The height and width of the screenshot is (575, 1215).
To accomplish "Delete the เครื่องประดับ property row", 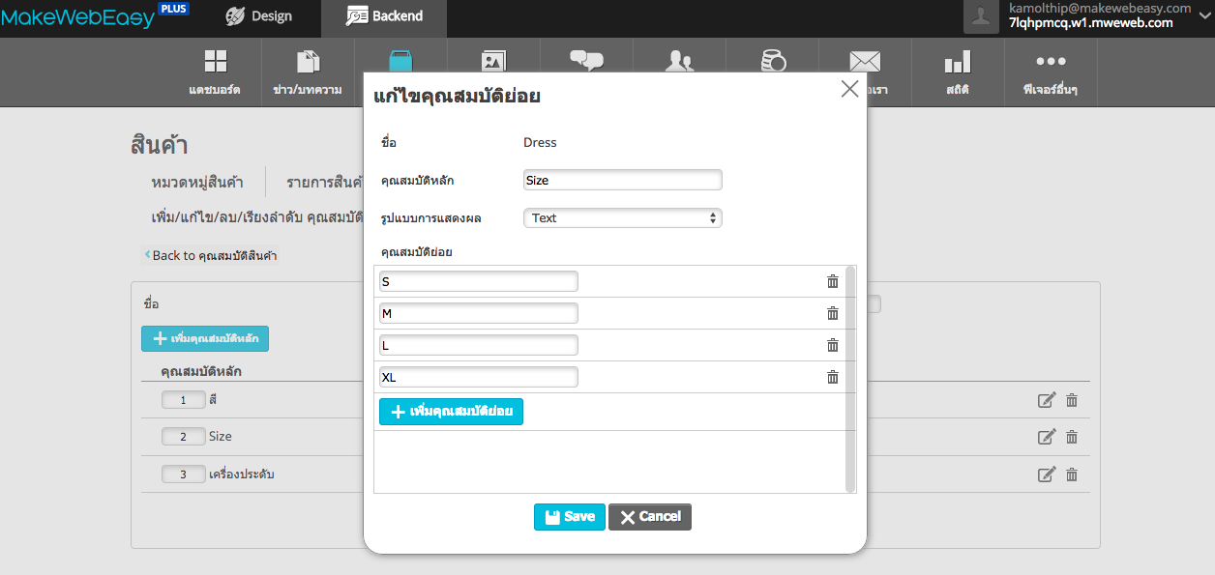I will (x=1072, y=474).
